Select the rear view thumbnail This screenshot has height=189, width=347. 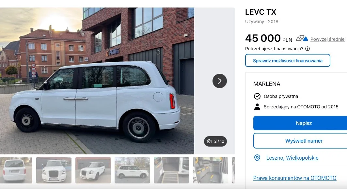16,170
